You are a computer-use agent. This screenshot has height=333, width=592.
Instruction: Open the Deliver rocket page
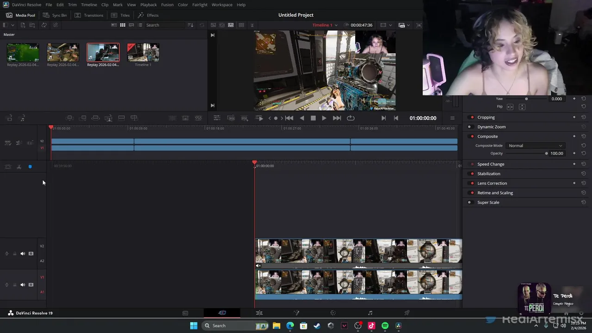pos(407,313)
